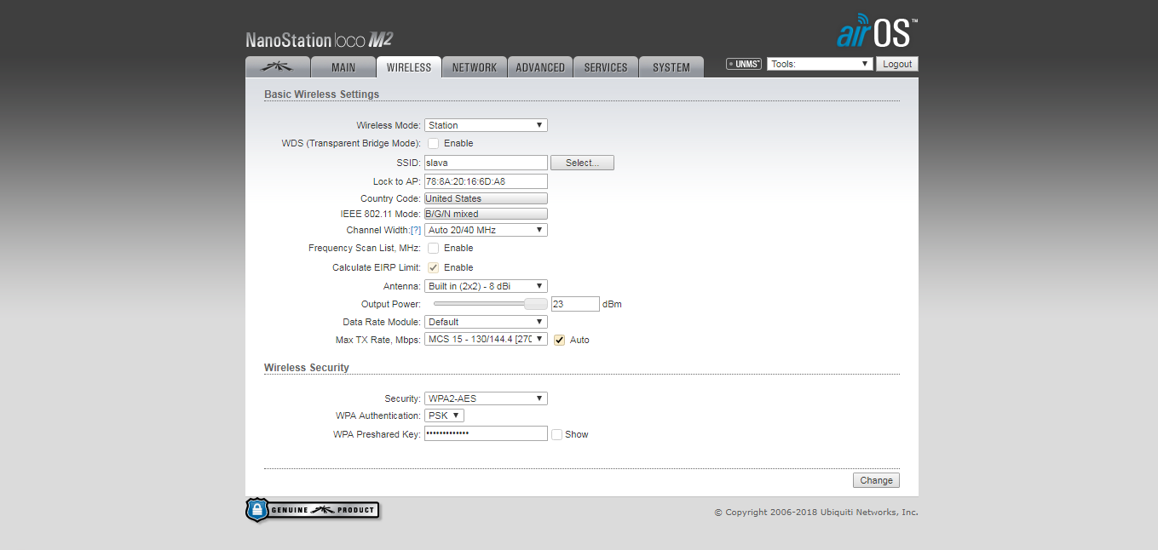Click the UNMS status badge
This screenshot has height=550, width=1158.
tap(744, 64)
